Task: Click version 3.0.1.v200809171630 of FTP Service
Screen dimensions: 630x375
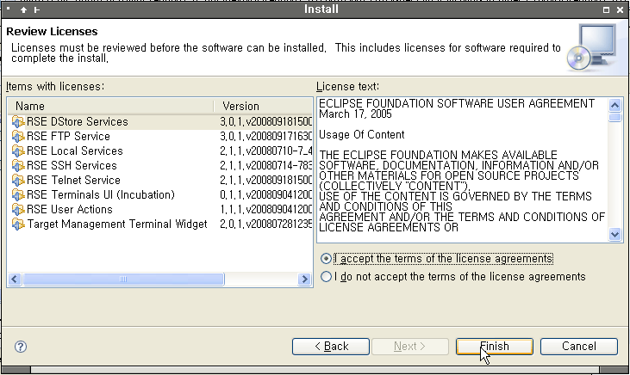Action: click(266, 137)
